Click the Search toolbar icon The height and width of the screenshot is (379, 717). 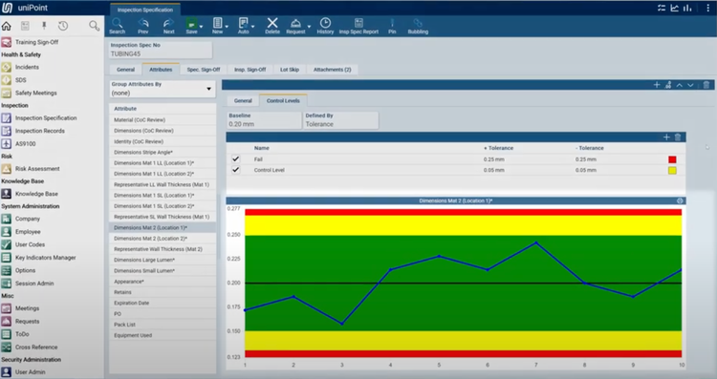(x=117, y=26)
